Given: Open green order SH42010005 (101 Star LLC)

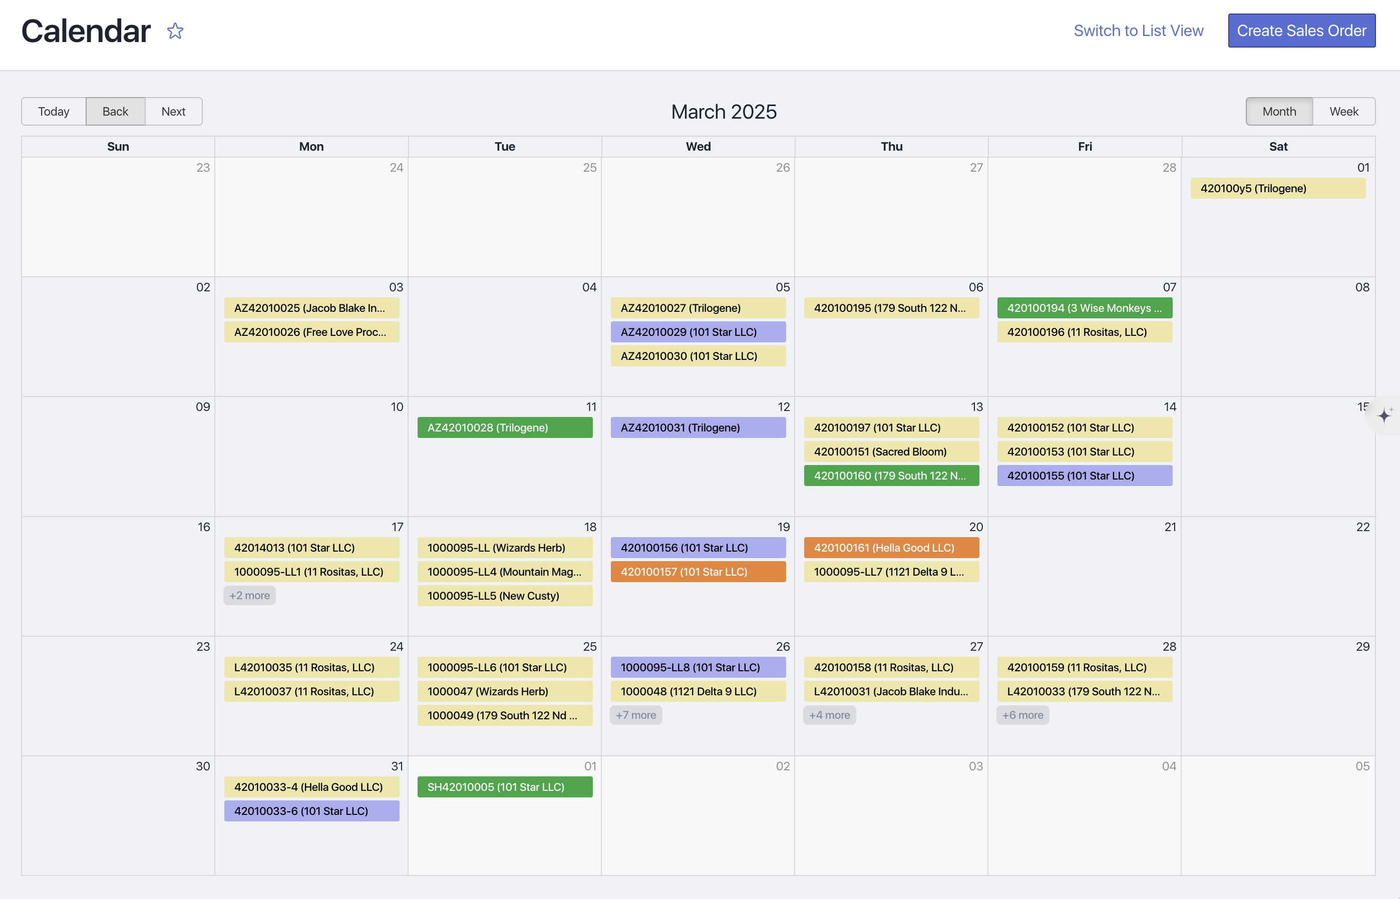Looking at the screenshot, I should point(505,787).
